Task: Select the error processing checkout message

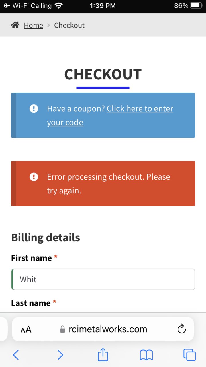Action: point(109,184)
